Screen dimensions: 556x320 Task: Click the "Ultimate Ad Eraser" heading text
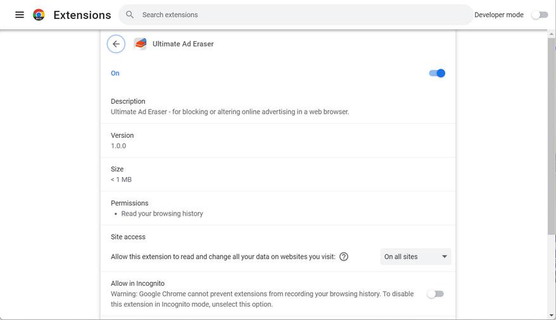[x=183, y=44]
